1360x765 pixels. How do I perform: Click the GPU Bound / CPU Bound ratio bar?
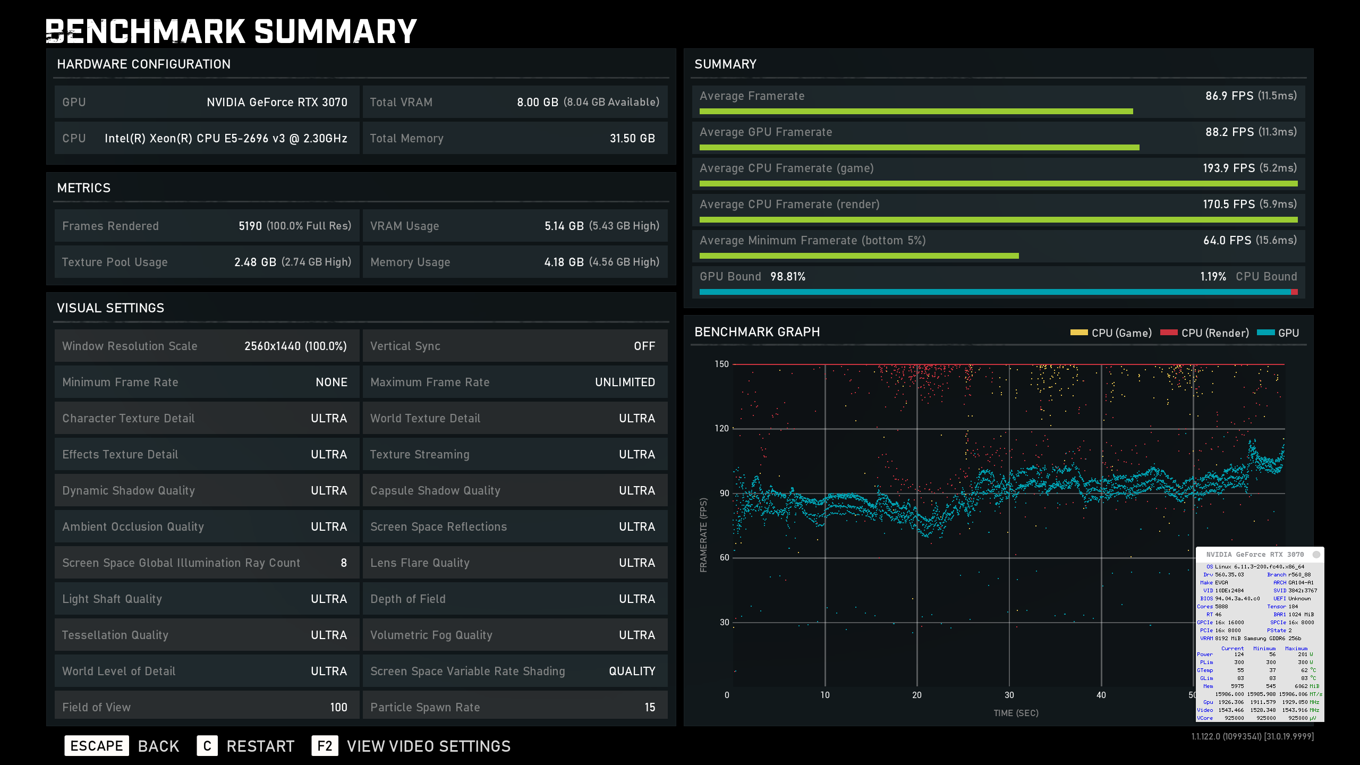pyautogui.click(x=998, y=292)
